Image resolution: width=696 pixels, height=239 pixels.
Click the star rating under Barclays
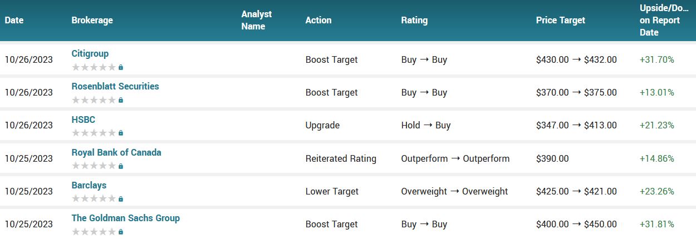point(94,198)
